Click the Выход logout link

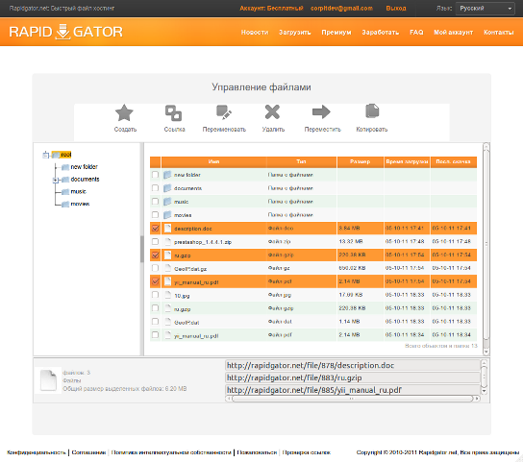(x=396, y=9)
